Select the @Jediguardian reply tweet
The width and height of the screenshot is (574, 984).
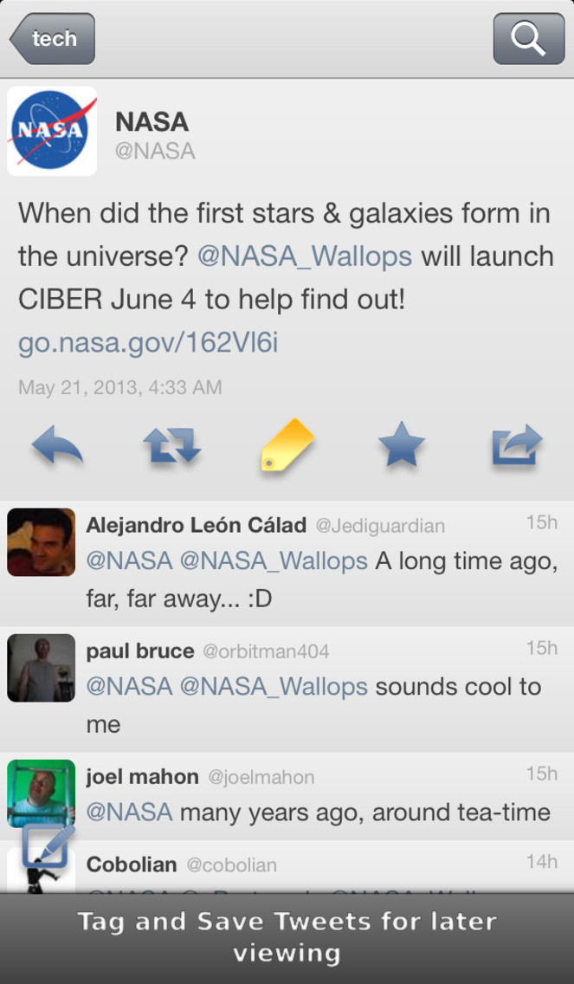287,564
